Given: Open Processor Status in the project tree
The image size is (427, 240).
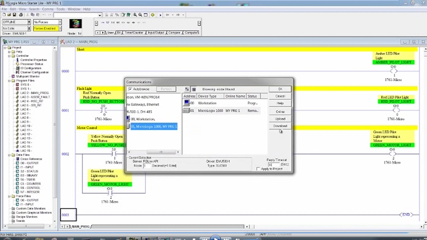Looking at the screenshot, I should click(31, 64).
